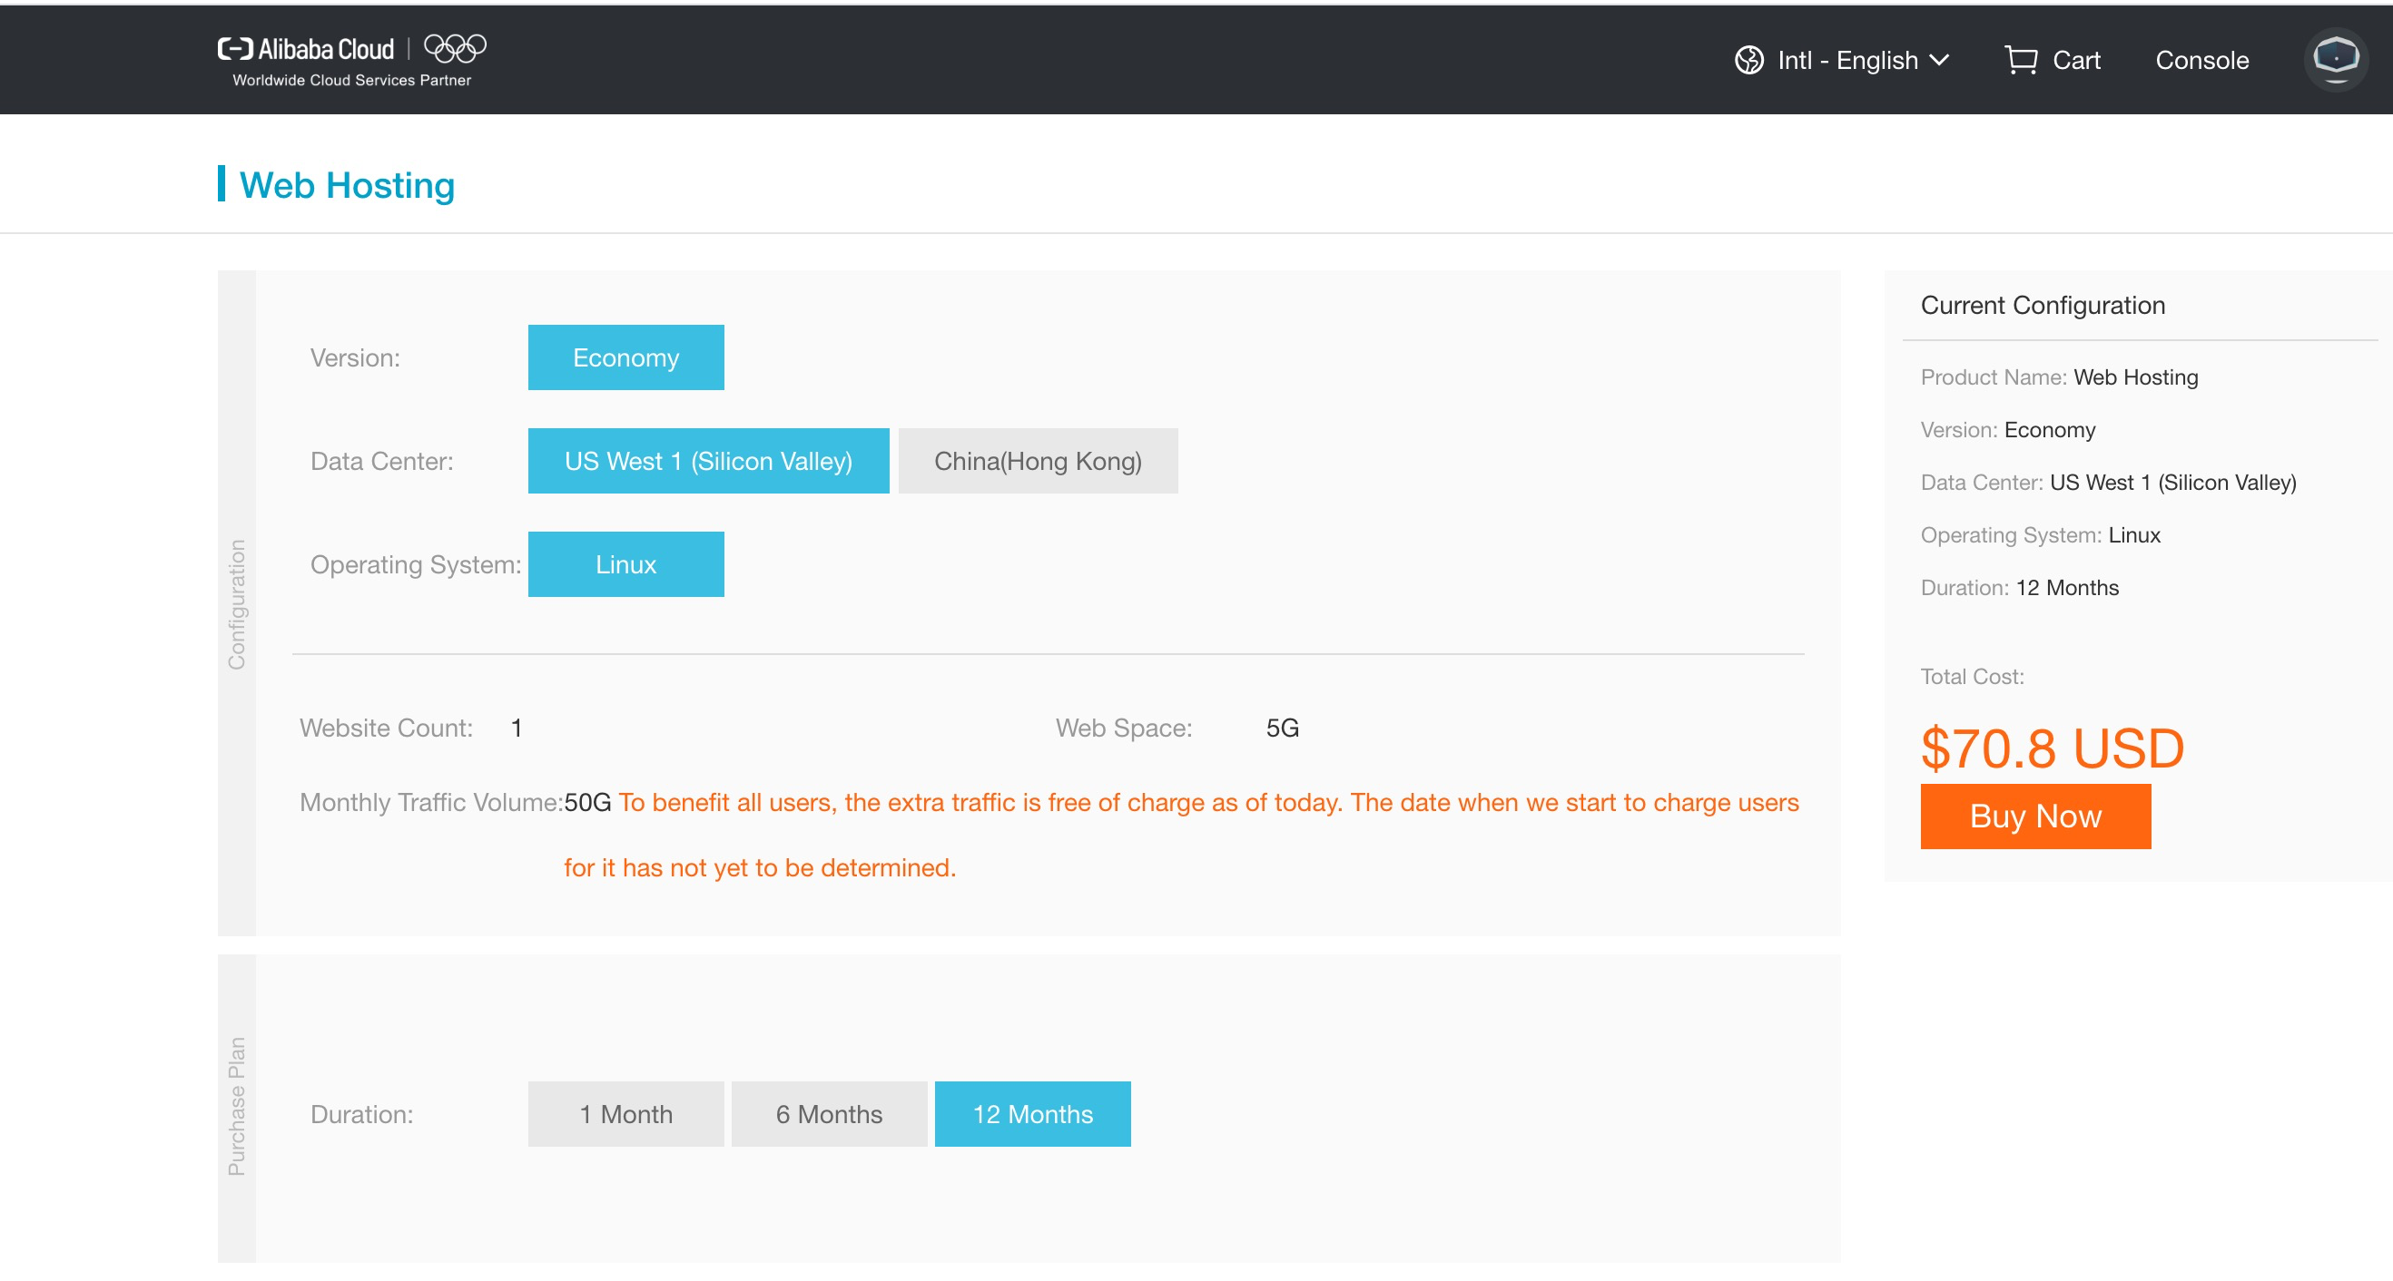Select Linux operating system
Screen dimensions: 2393x1281
pos(625,564)
